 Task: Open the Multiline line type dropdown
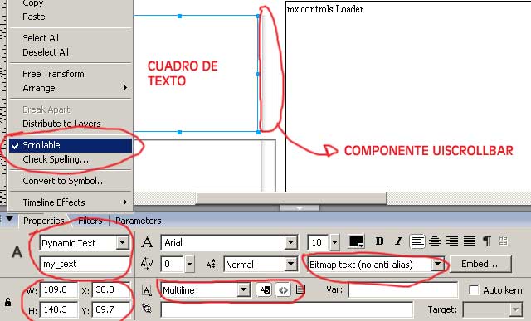243,289
